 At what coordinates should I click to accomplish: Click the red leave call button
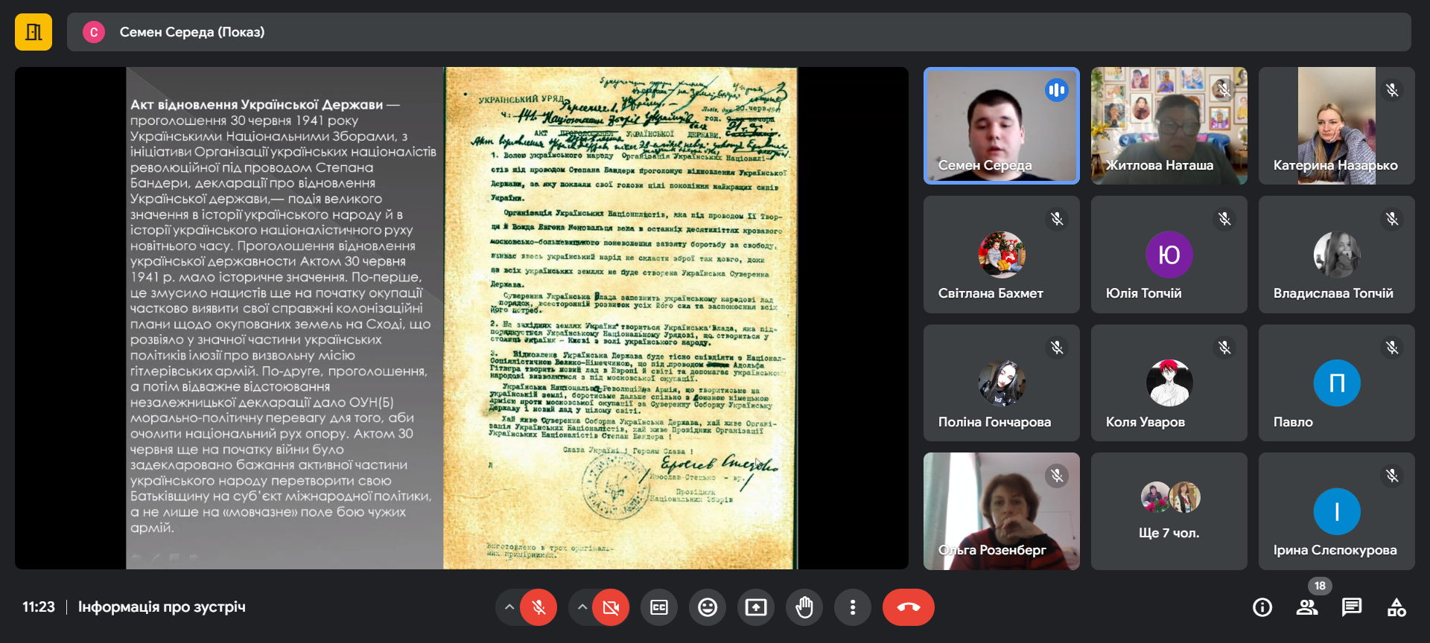908,607
